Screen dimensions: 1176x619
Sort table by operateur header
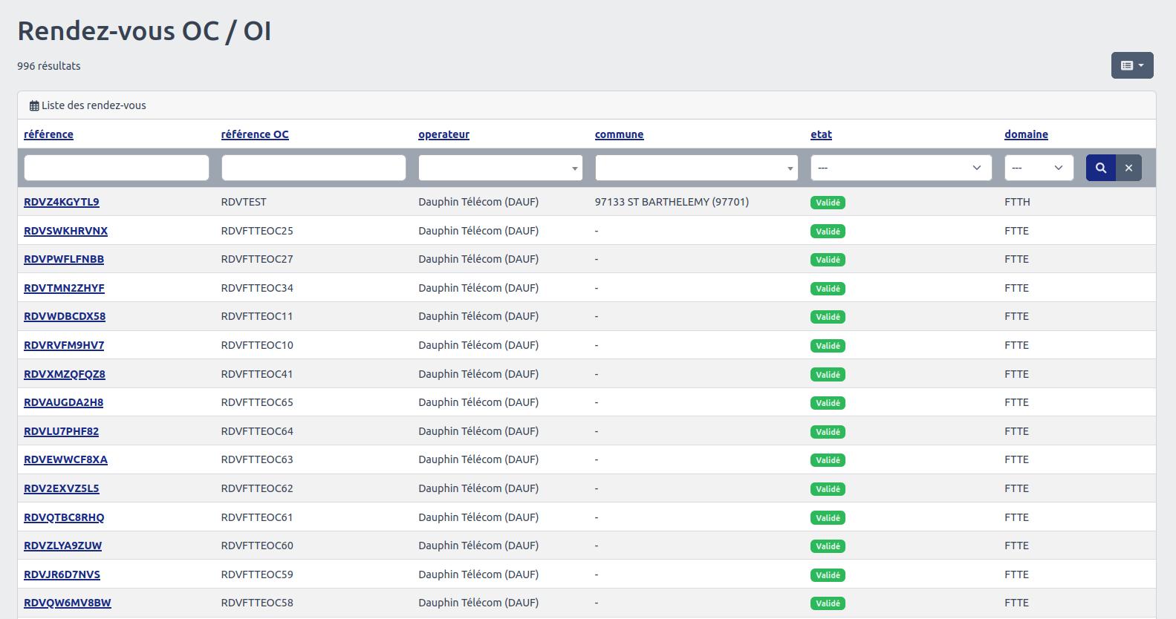pos(444,134)
